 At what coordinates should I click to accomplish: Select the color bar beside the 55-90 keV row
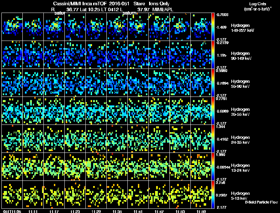point(213,83)
